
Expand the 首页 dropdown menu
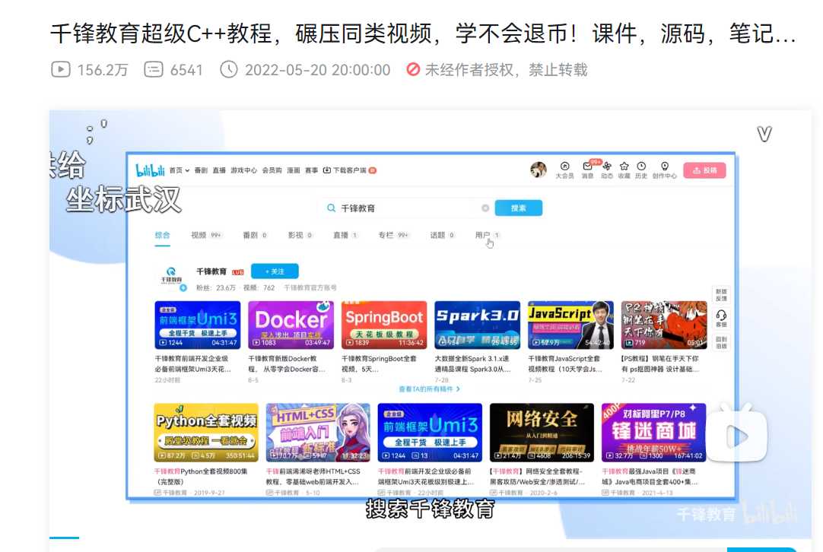coord(179,170)
